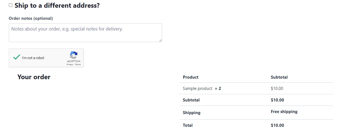The height and width of the screenshot is (135, 337).
Task: Click the Subtotal column header
Action: pyautogui.click(x=279, y=77)
